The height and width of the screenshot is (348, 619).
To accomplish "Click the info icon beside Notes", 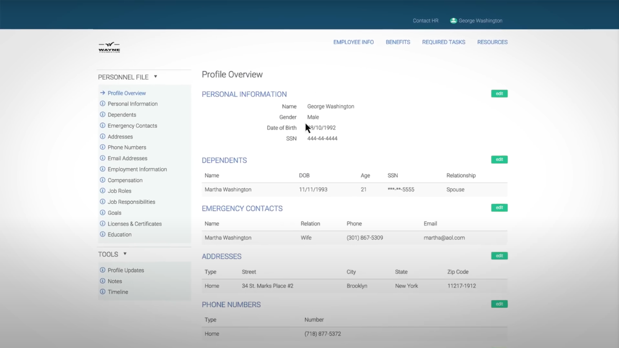I will 103,281.
